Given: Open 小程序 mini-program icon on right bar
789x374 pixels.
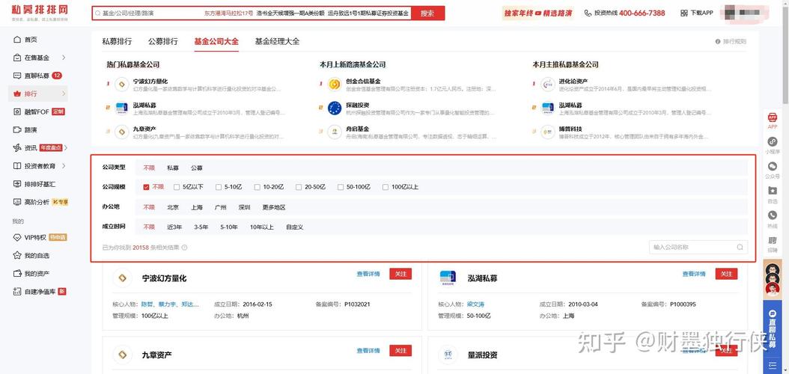Looking at the screenshot, I should pyautogui.click(x=772, y=142).
